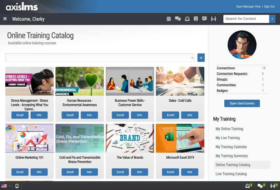
Task: Click the Superman profile avatar
Action: click(242, 45)
